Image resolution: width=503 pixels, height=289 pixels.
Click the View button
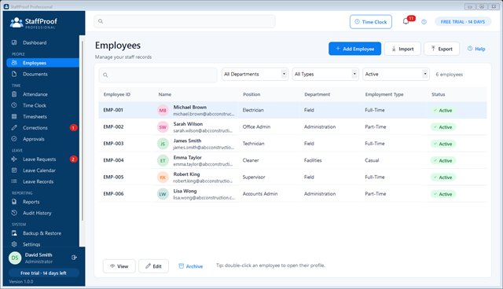[x=119, y=266]
